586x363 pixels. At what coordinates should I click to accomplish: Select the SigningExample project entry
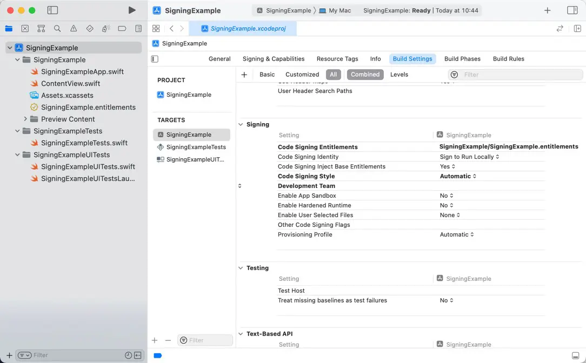click(x=189, y=95)
